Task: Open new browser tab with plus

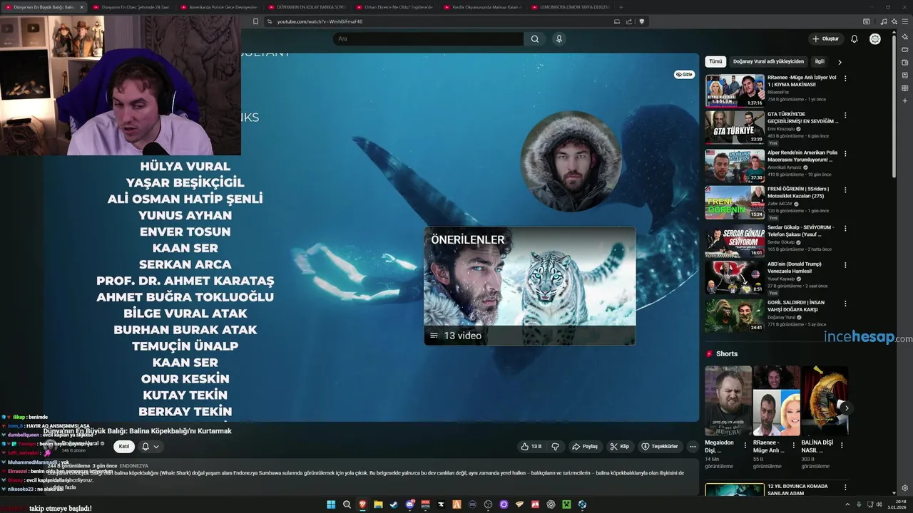Action: (621, 6)
